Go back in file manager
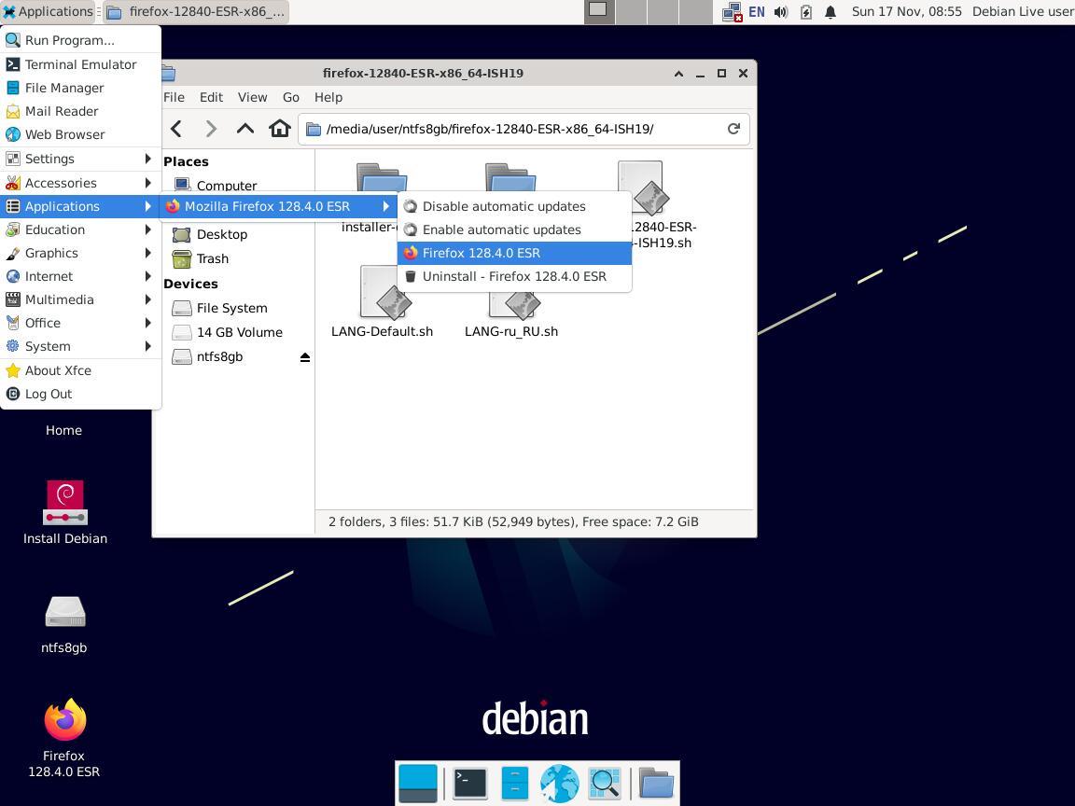1075x806 pixels. [x=177, y=129]
